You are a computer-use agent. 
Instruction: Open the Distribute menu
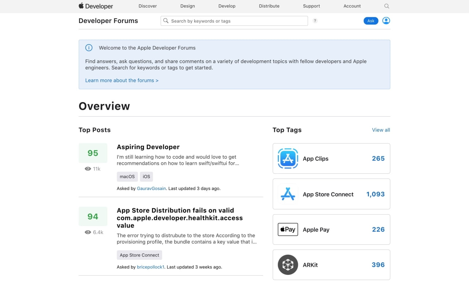(269, 6)
